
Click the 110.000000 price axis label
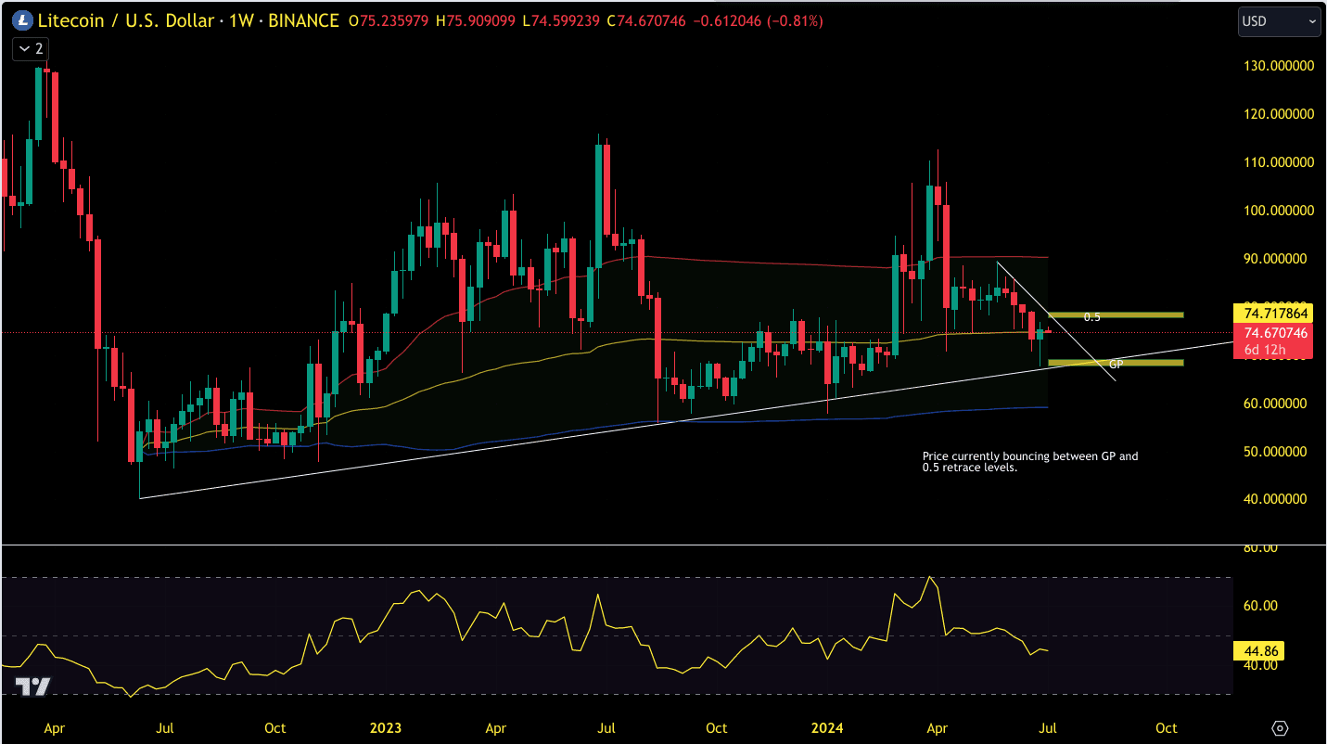pyautogui.click(x=1279, y=162)
